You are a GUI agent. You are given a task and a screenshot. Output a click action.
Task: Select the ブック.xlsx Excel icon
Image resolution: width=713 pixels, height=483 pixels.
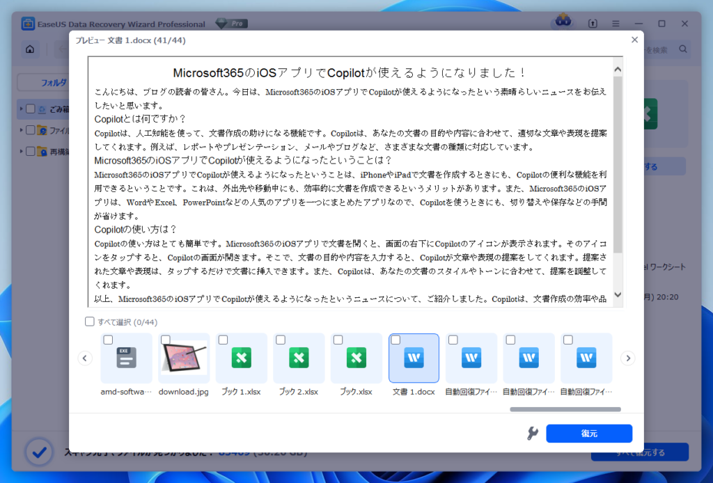coord(356,358)
